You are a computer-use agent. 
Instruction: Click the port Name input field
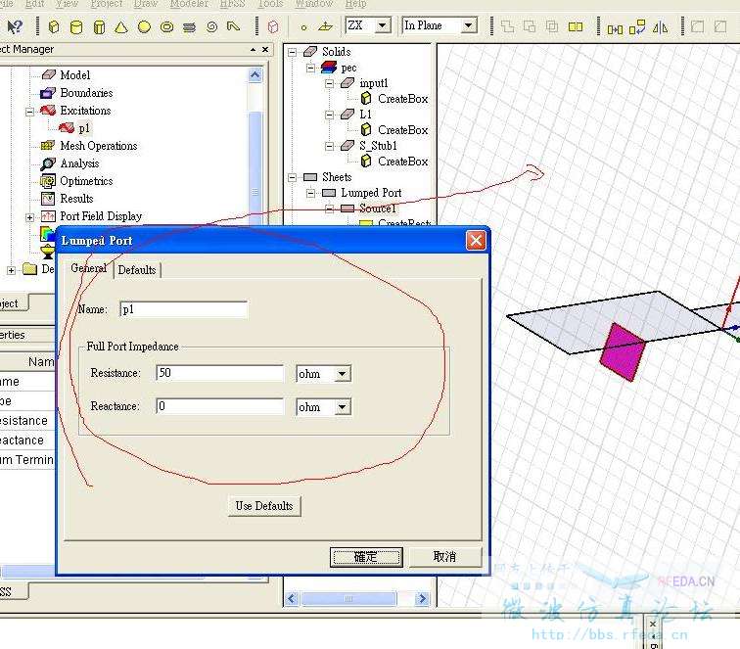[184, 309]
